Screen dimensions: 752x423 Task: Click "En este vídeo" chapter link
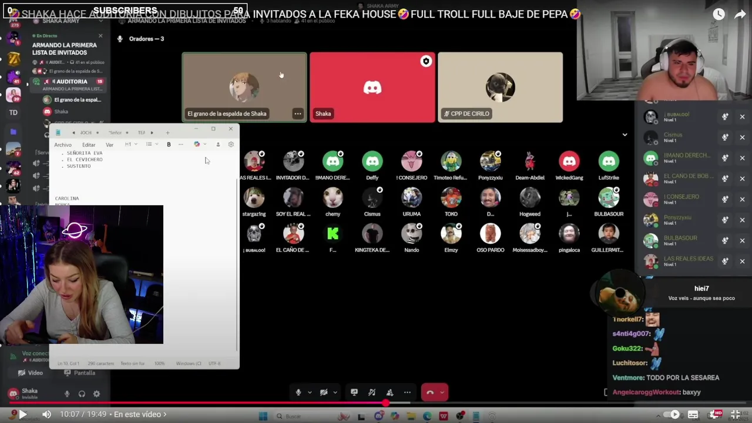[140, 414]
